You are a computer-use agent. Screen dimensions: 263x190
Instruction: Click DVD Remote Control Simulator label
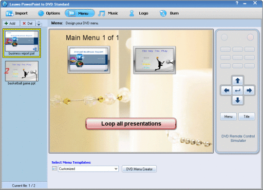click(x=238, y=138)
